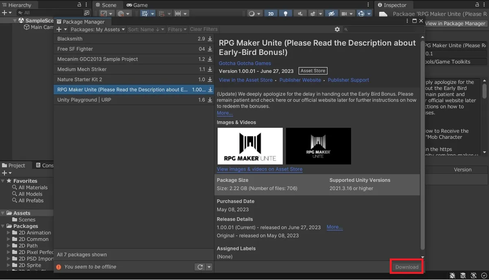
Task: Click the add package plus icon
Action: (x=59, y=29)
